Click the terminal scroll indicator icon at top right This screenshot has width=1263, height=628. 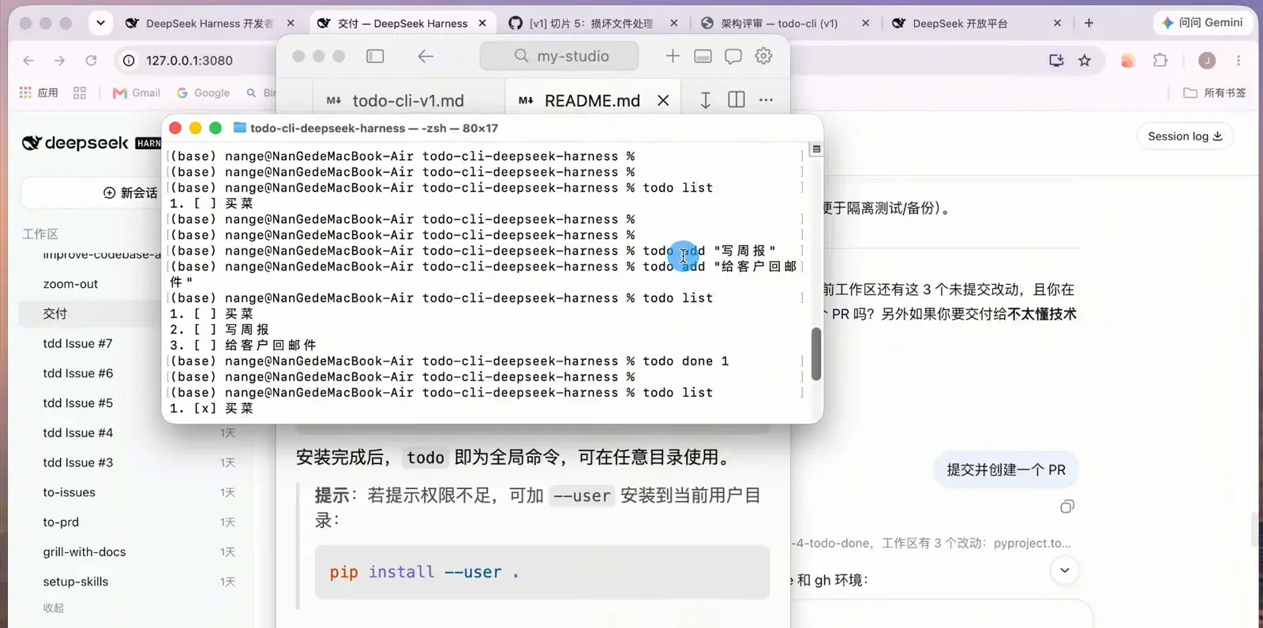816,149
